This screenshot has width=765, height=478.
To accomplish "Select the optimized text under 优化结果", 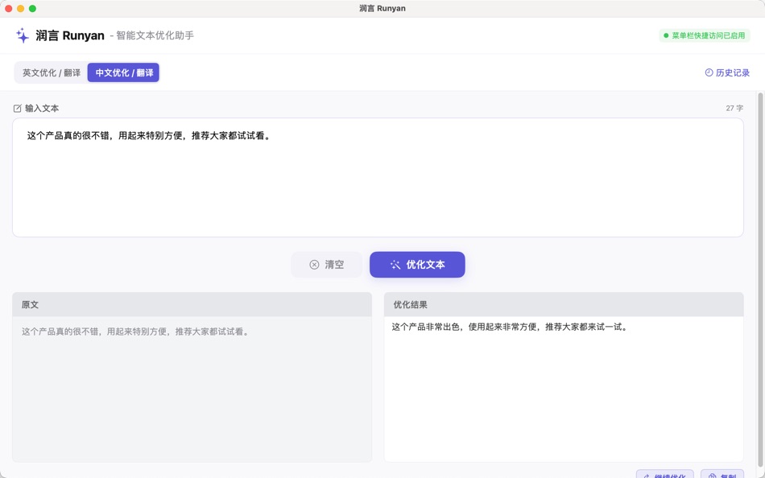I will (510, 327).
